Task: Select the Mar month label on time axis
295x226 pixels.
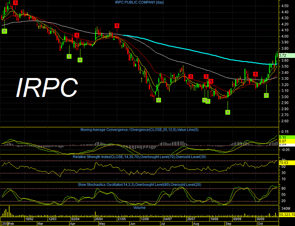Action: click(40, 224)
